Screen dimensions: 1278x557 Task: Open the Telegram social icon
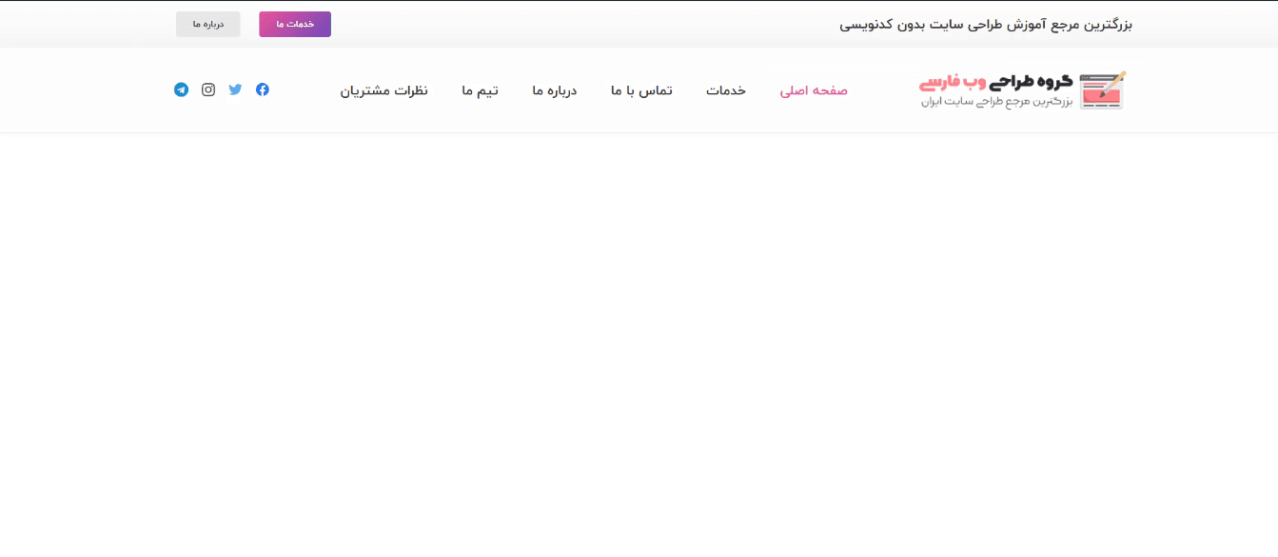pyautogui.click(x=181, y=90)
